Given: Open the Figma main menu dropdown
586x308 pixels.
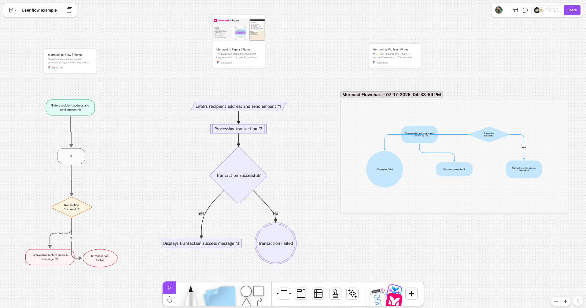Looking at the screenshot, I should pos(12,10).
